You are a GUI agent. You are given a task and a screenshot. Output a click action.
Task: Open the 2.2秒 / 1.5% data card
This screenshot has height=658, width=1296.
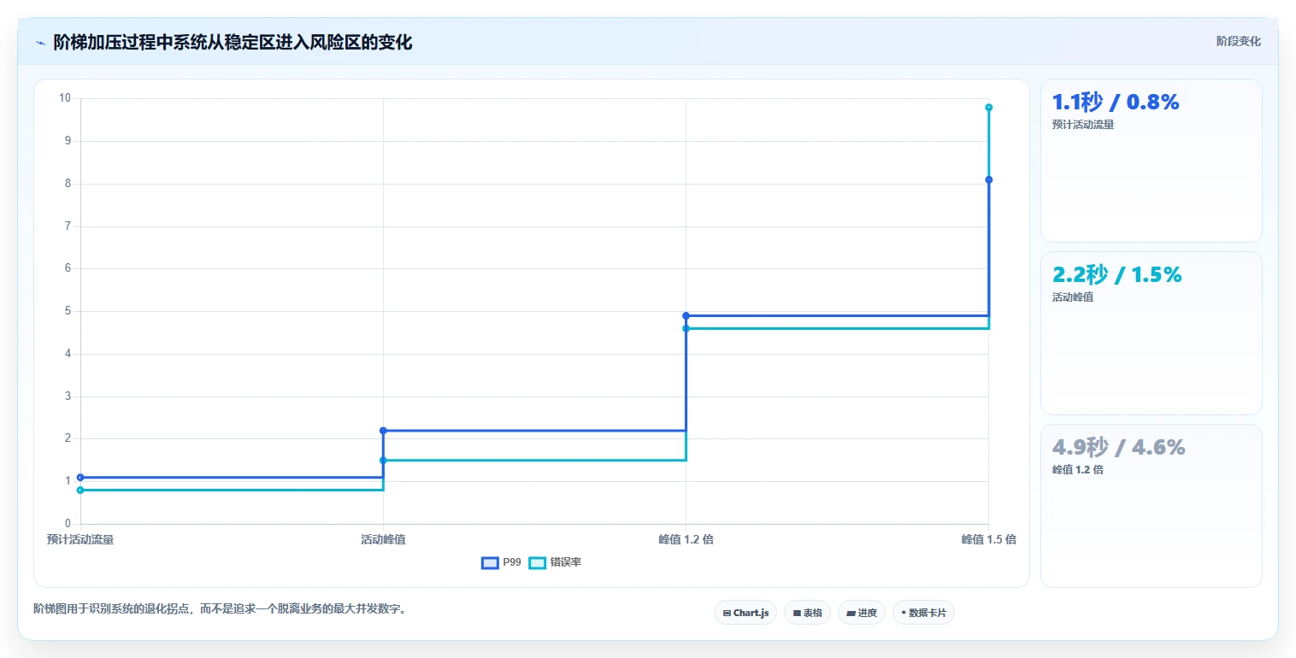(1151, 333)
